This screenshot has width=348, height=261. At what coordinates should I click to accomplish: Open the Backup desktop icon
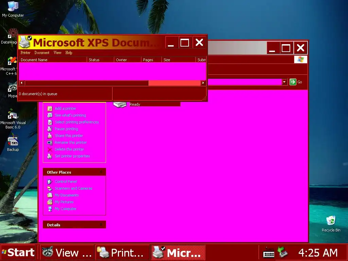(x=13, y=143)
